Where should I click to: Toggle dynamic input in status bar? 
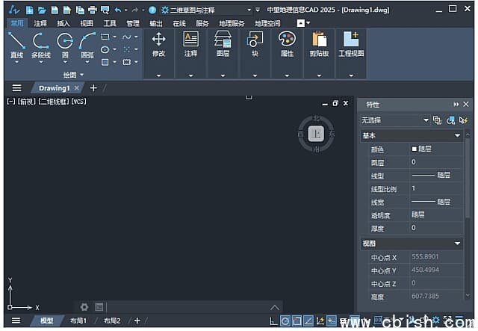[x=332, y=321]
